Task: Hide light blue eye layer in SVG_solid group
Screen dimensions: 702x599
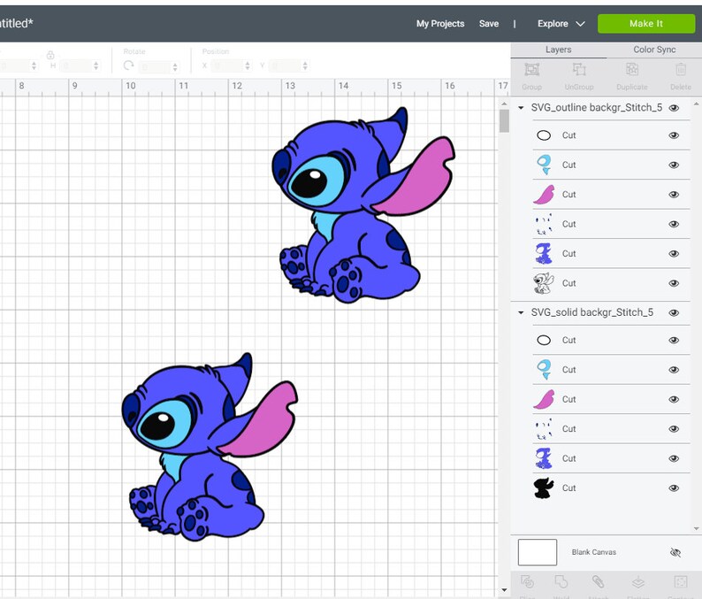Action: click(x=674, y=370)
